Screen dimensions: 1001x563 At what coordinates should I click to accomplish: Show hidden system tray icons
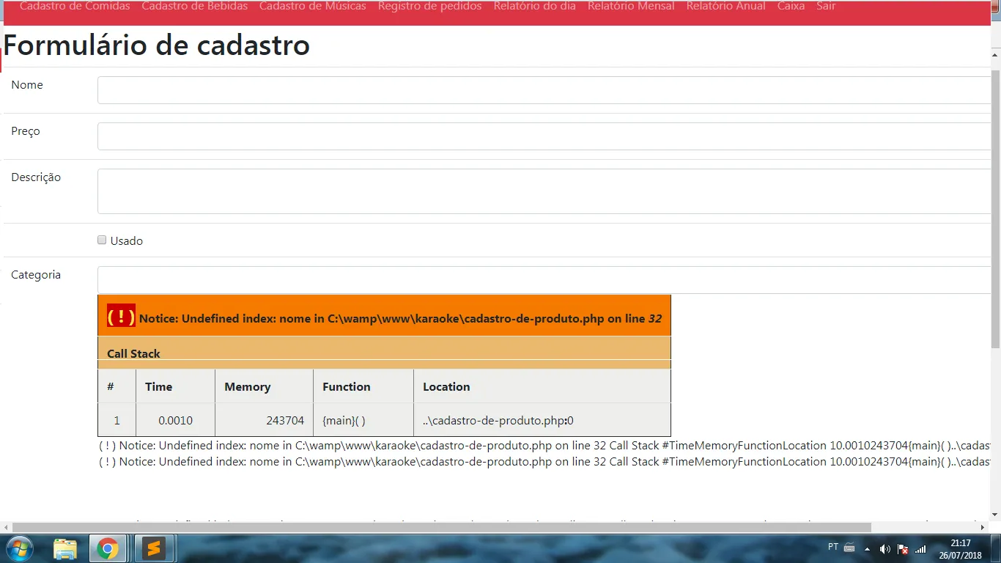pos(868,548)
